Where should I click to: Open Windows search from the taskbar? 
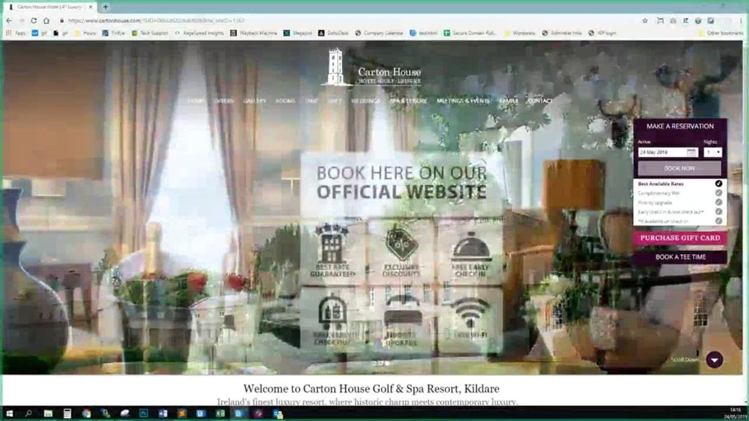tap(28, 413)
